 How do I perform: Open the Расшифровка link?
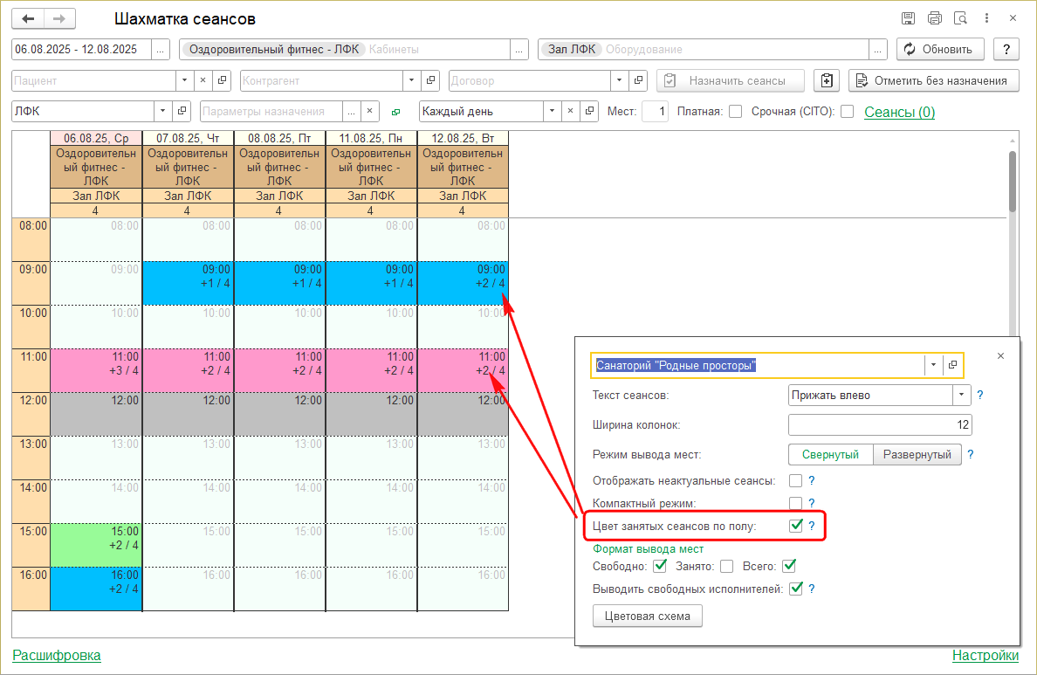click(x=57, y=655)
